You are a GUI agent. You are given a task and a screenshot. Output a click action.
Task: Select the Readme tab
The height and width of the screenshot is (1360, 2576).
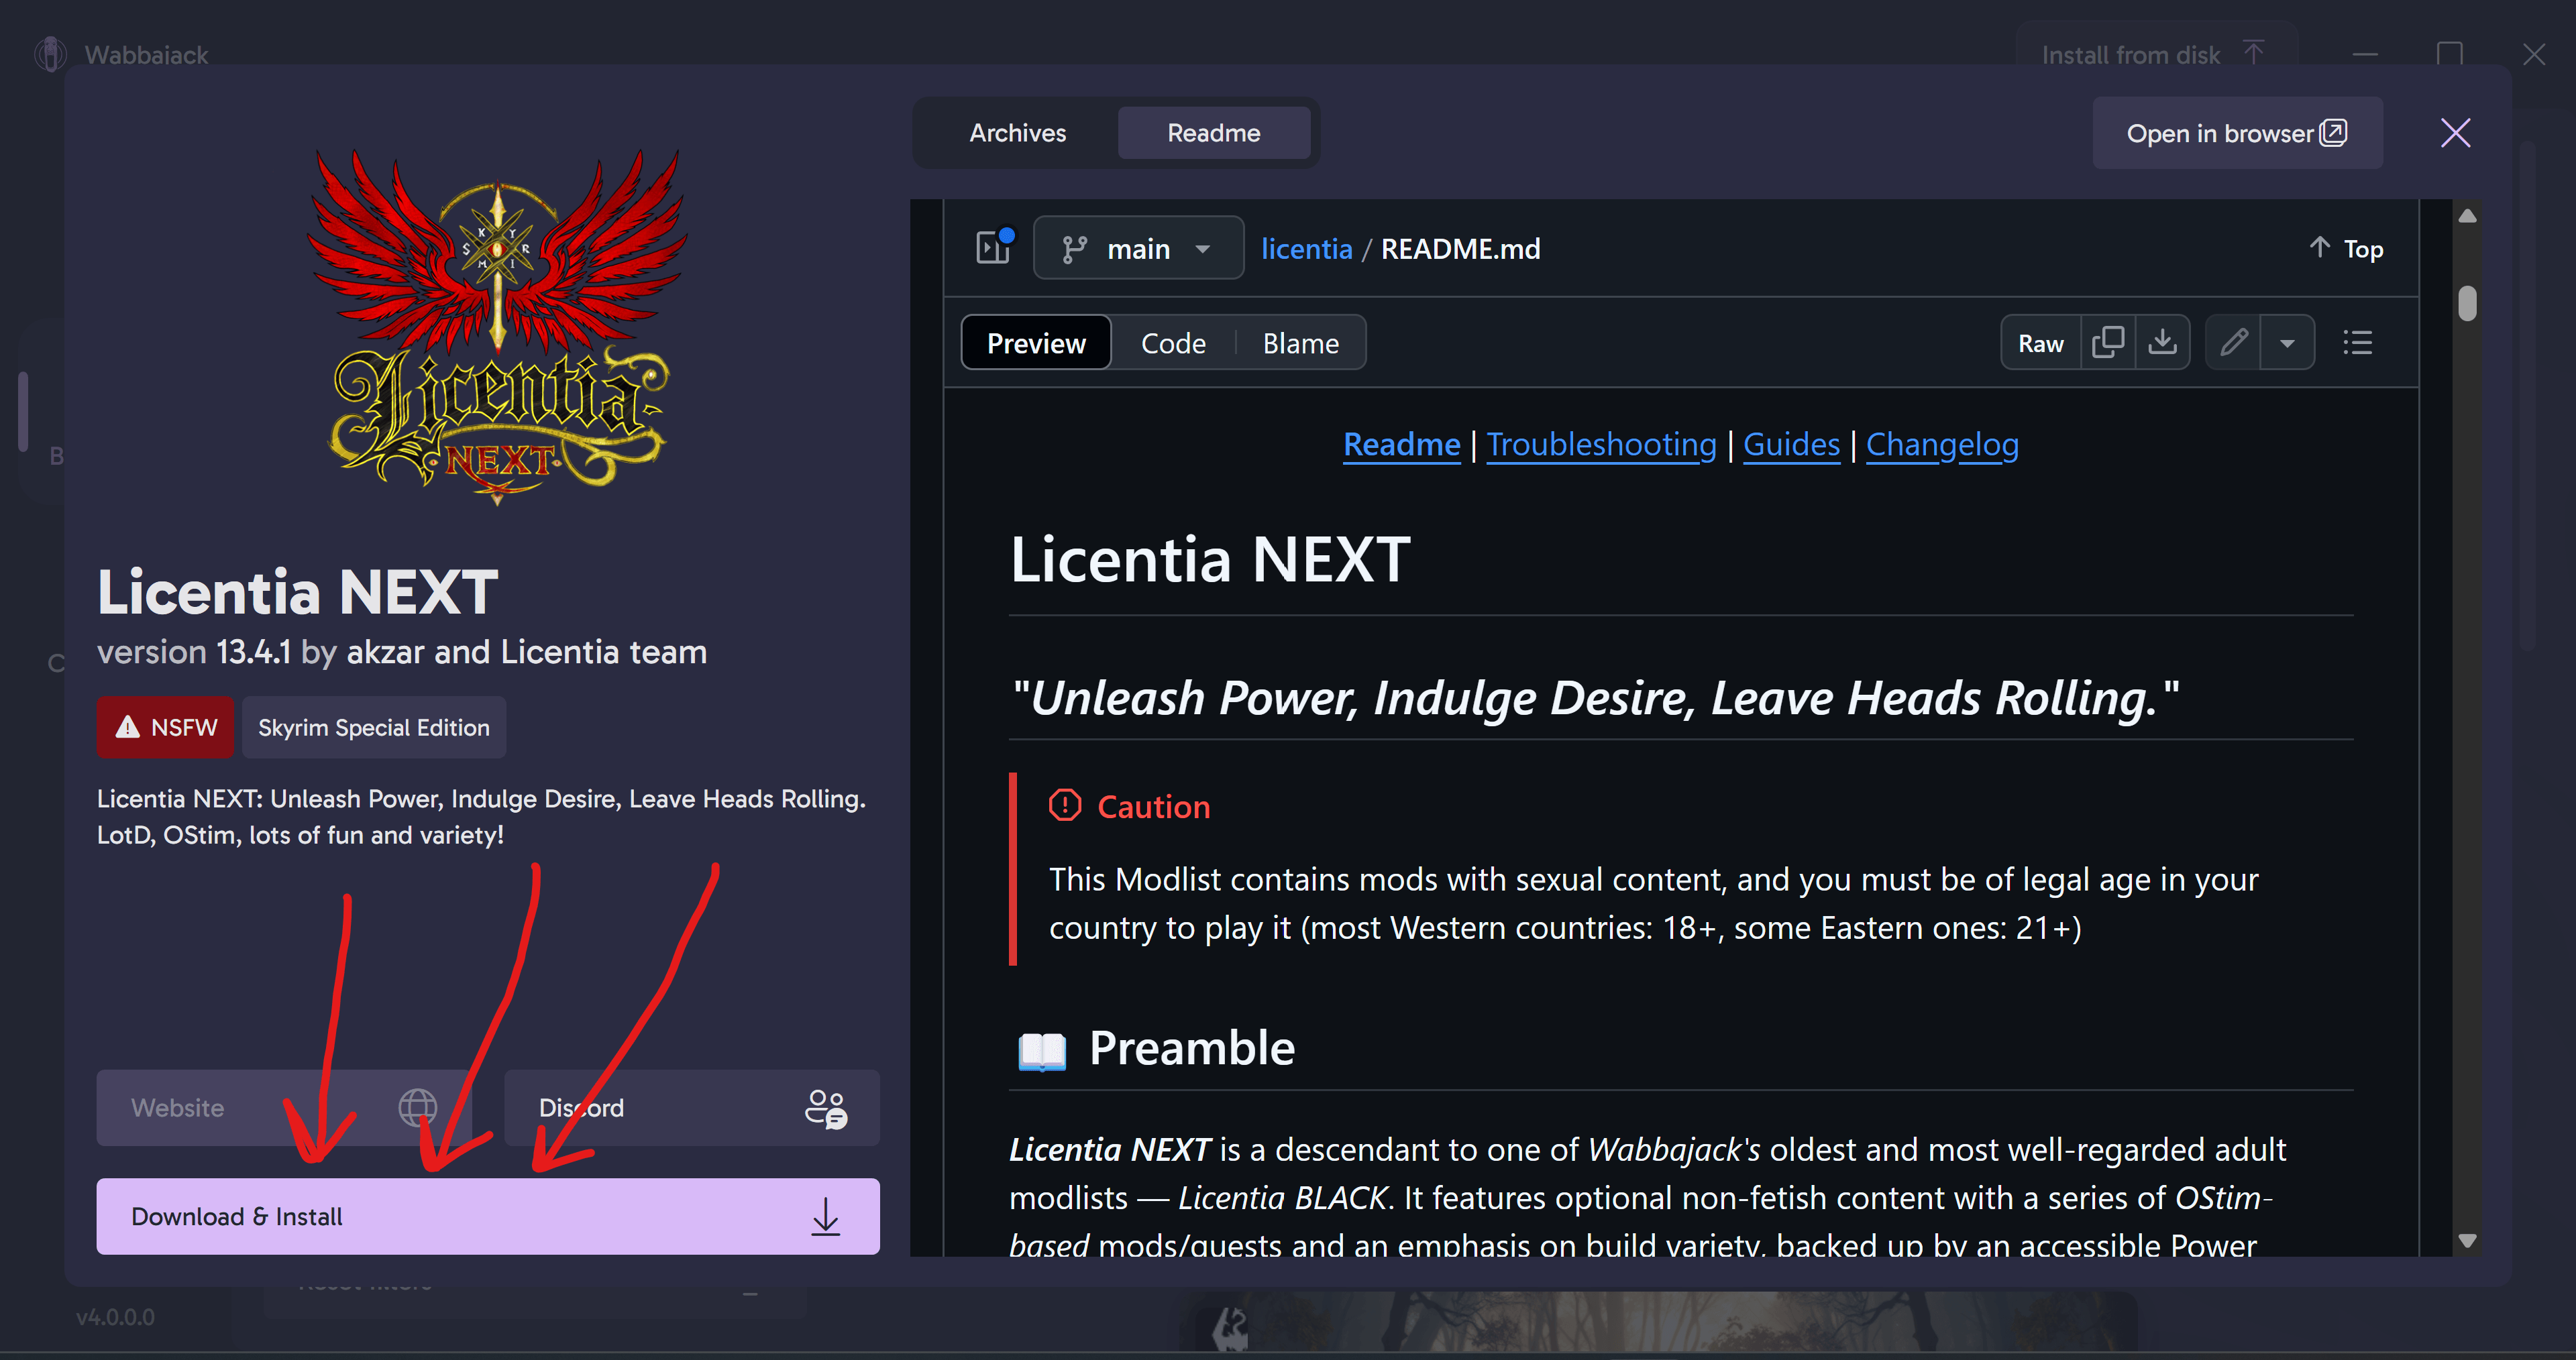[1213, 133]
